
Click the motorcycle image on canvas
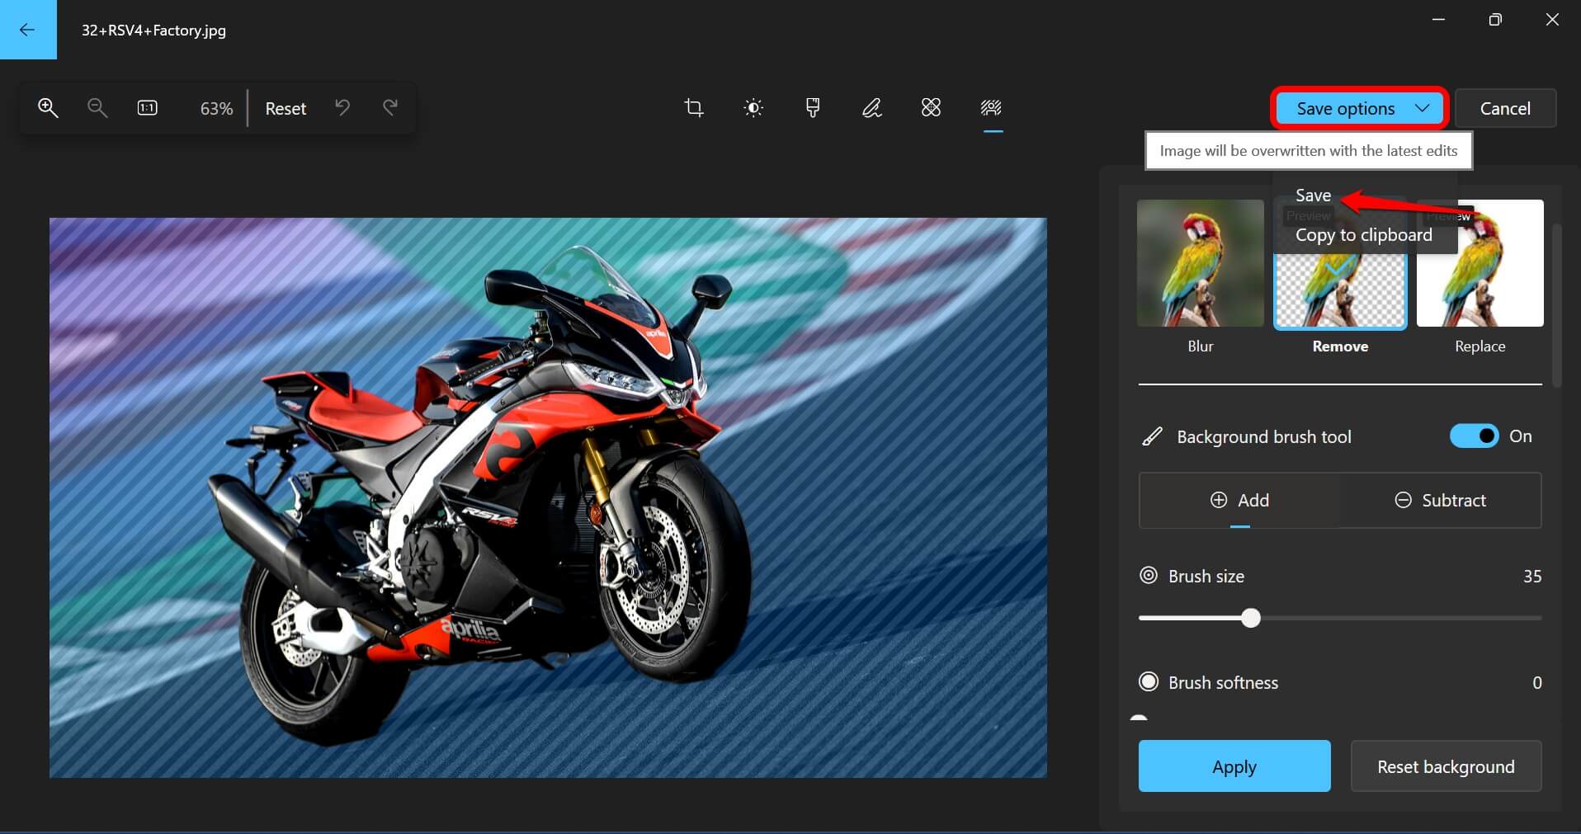click(548, 497)
